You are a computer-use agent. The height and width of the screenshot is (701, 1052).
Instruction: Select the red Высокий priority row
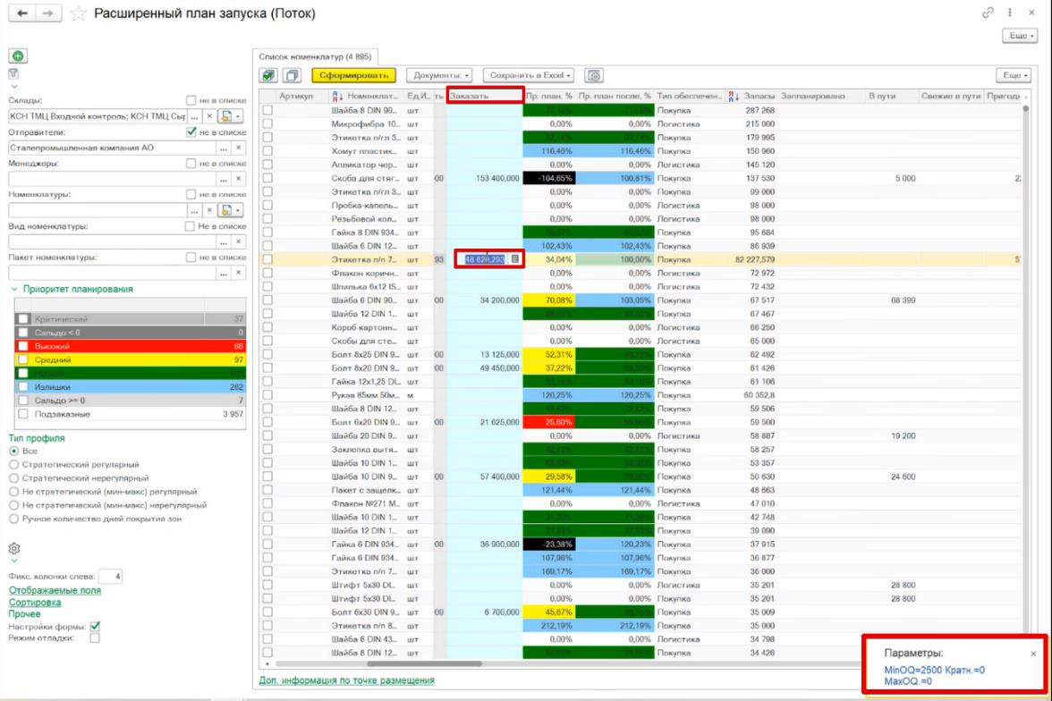131,346
